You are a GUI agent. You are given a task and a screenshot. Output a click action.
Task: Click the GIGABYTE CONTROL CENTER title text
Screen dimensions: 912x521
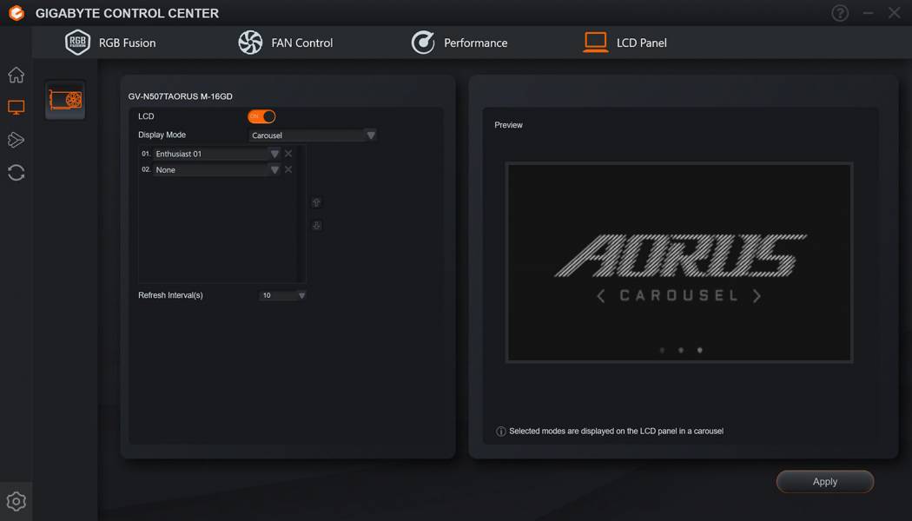[x=127, y=13]
